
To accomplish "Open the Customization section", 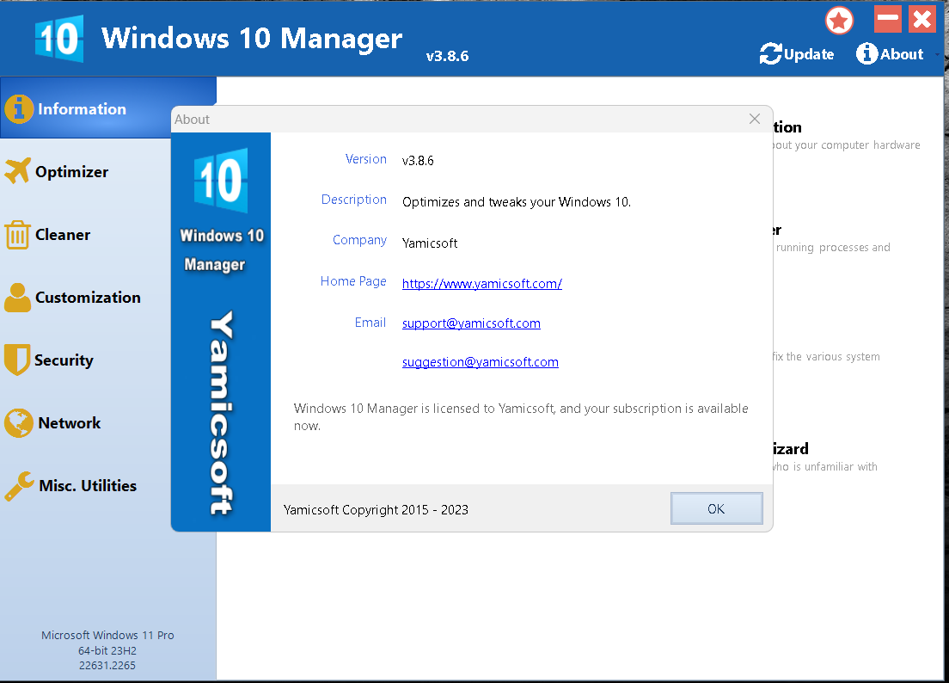I will click(88, 298).
